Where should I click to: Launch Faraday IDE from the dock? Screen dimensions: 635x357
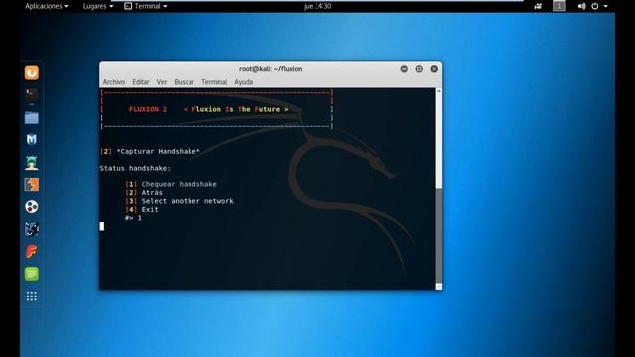point(32,251)
